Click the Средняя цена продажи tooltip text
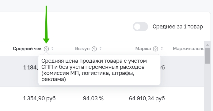213x111 pixels. (94, 70)
